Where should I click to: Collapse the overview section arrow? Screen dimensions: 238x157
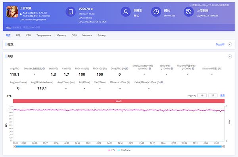[230, 45]
